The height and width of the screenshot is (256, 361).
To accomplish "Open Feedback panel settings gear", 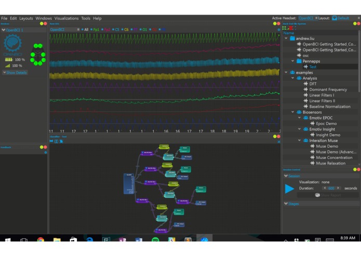I will click(46, 152).
